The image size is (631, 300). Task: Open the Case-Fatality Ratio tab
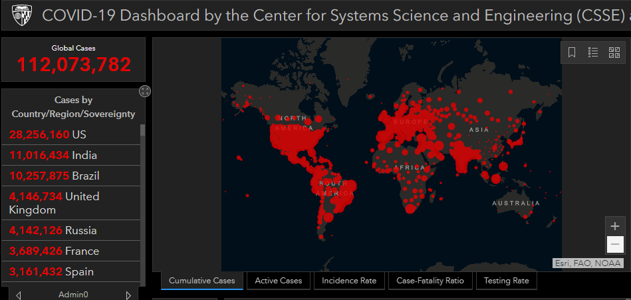(x=430, y=281)
